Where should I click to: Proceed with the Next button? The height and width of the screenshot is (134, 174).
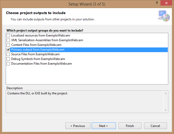click(104, 126)
